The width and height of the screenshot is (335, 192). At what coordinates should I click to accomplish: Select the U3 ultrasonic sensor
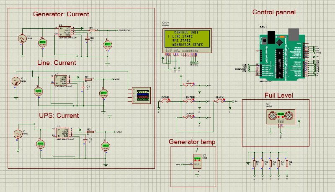click(281, 116)
